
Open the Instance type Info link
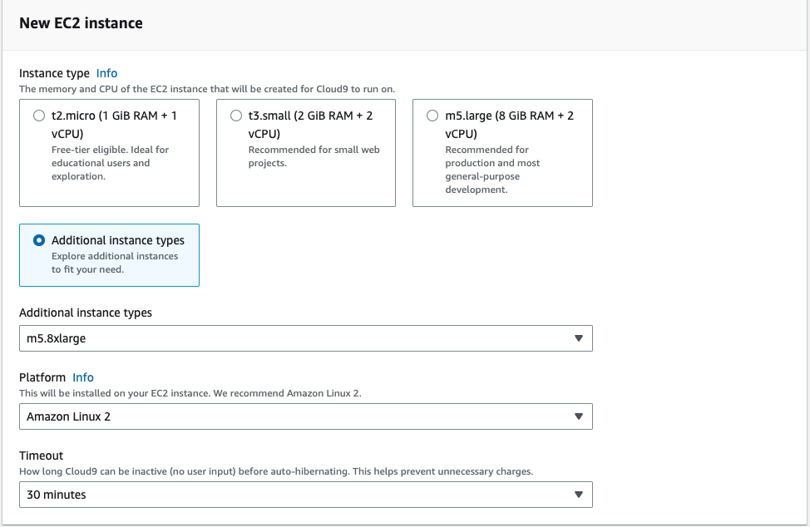(x=106, y=73)
